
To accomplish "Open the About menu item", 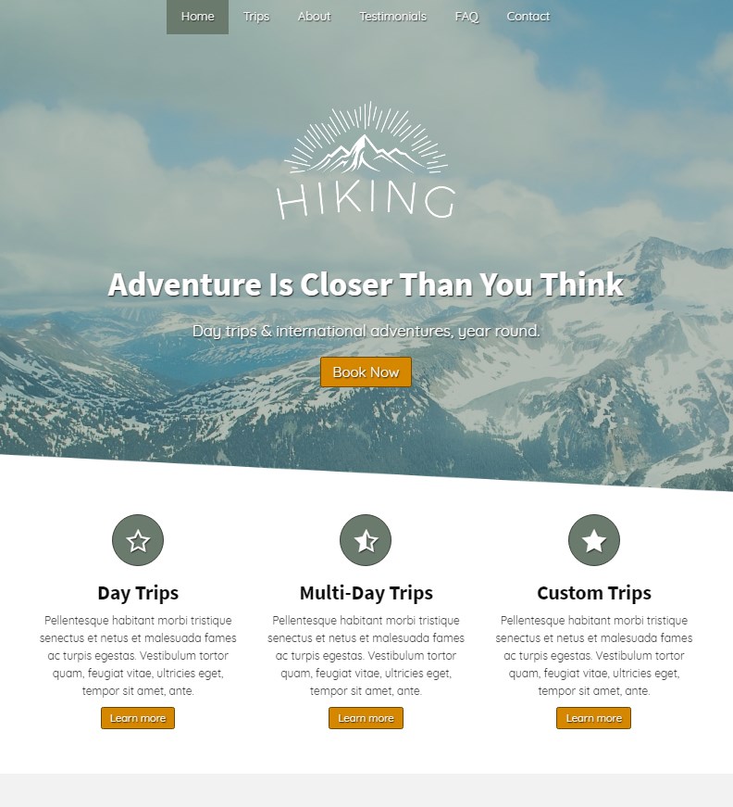I will point(314,17).
